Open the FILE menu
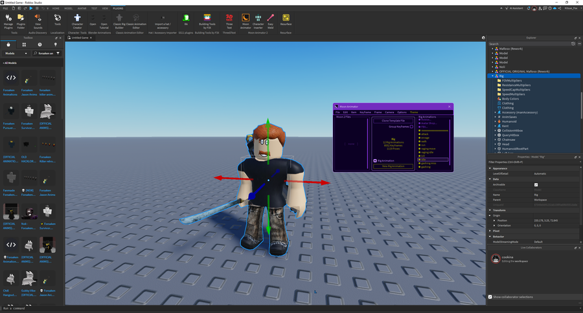 pos(6,8)
